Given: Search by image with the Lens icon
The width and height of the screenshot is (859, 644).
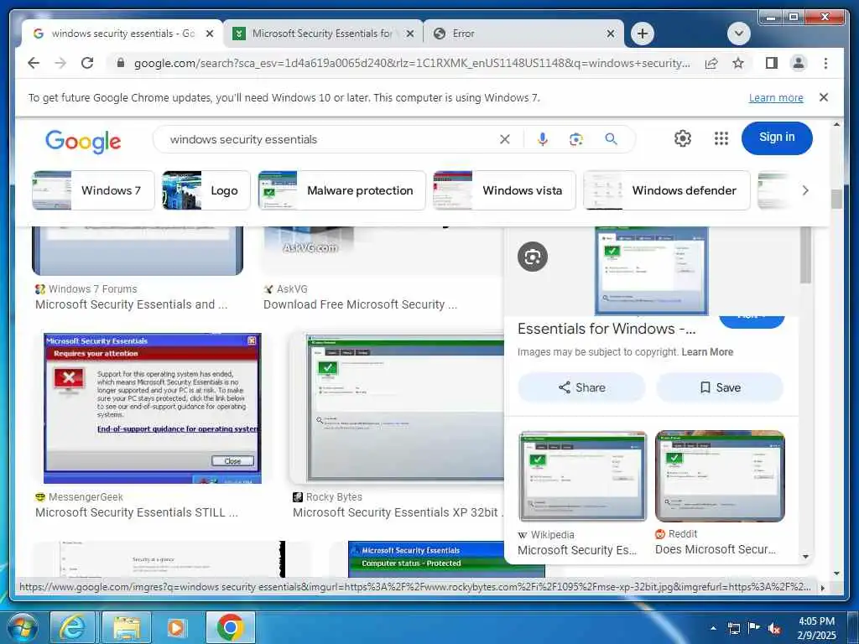Looking at the screenshot, I should (575, 140).
